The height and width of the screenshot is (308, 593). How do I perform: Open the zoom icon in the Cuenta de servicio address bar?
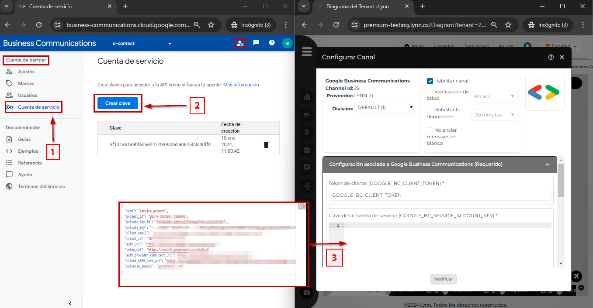[x=197, y=25]
